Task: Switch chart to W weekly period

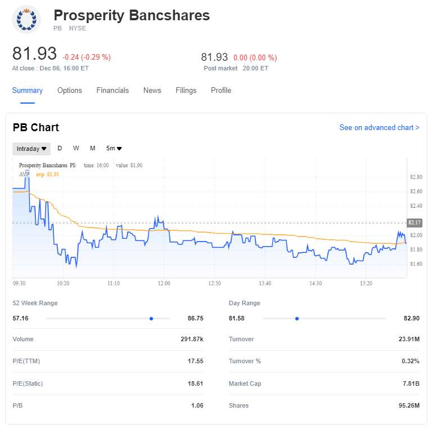Action: 76,149
